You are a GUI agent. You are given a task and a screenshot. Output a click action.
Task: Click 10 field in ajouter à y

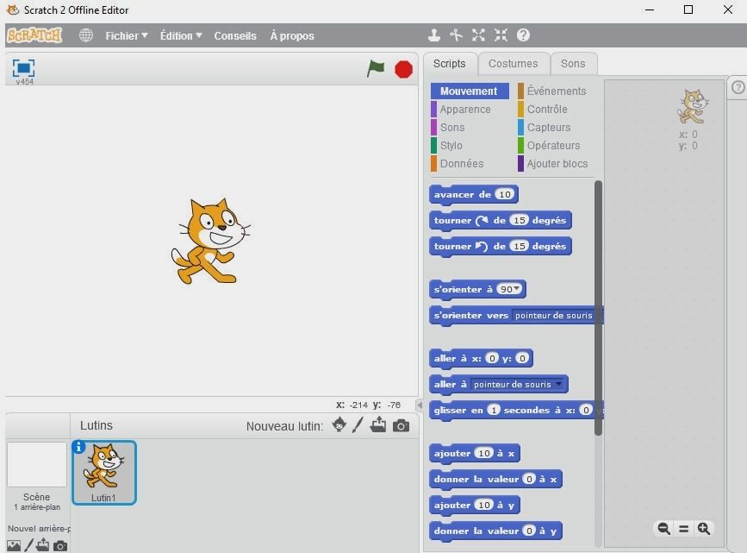[x=484, y=505]
